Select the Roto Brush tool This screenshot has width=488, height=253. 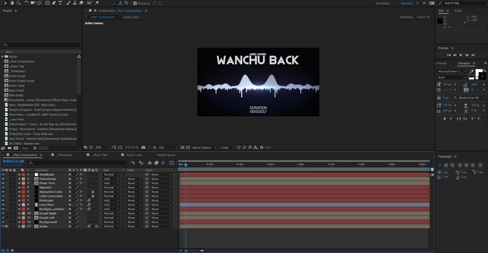click(x=89, y=3)
